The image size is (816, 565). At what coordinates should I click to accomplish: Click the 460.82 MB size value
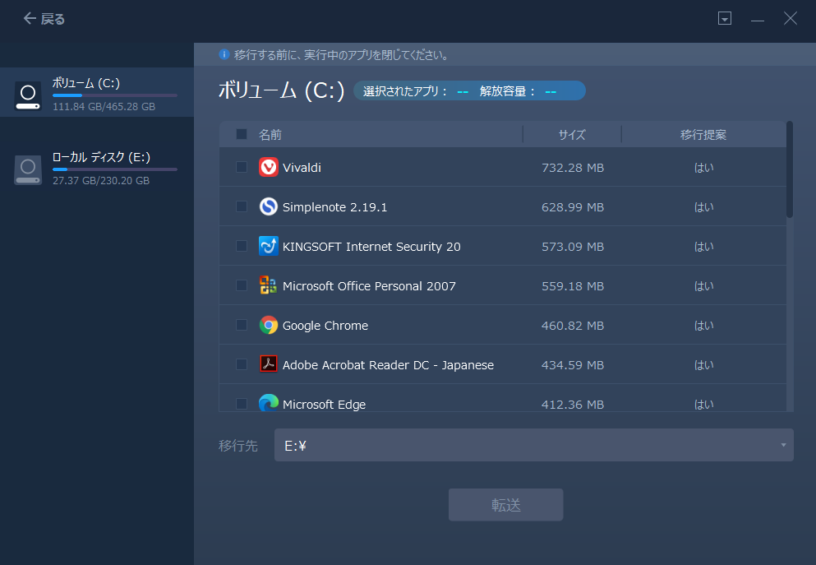pyautogui.click(x=573, y=326)
